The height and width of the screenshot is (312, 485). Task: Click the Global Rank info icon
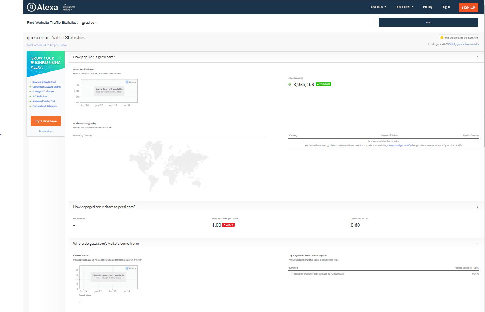302,78
